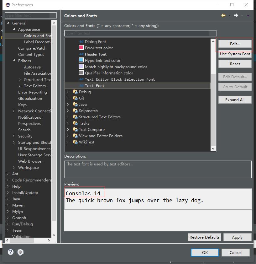Click the Reset button
Viewport: 256px width, 264px height.
click(x=235, y=64)
